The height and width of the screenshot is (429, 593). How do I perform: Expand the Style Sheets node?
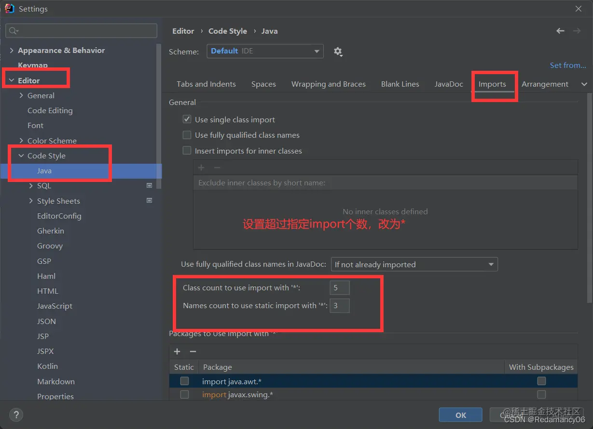(x=31, y=201)
